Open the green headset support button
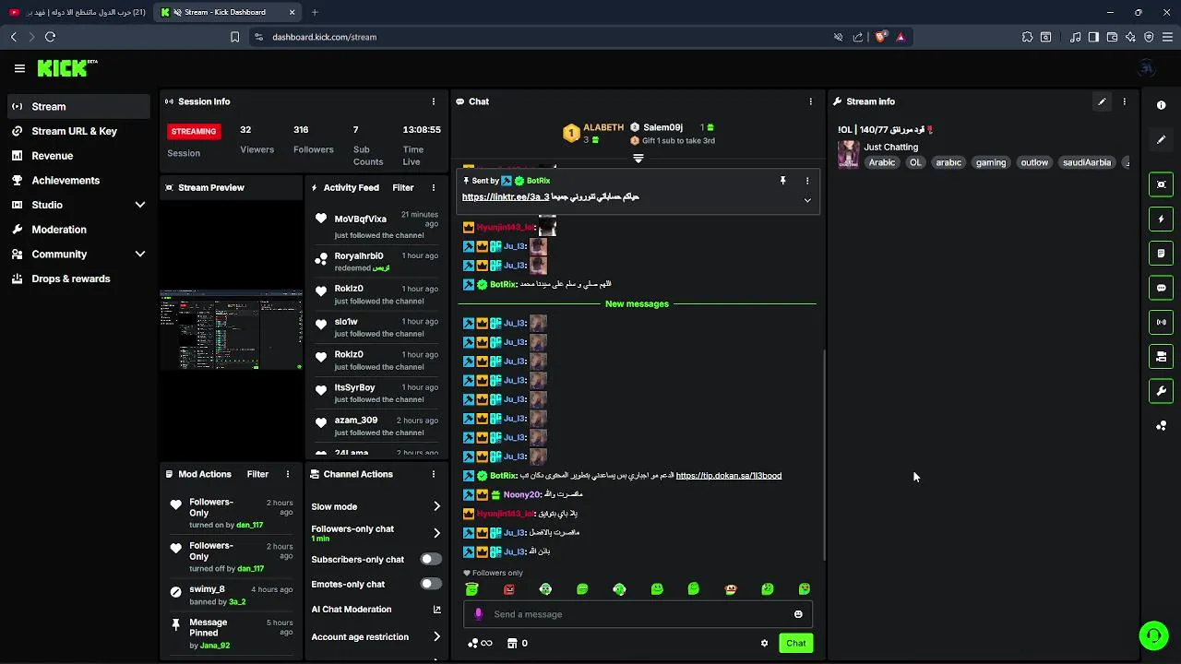1181x664 pixels. 1152,635
